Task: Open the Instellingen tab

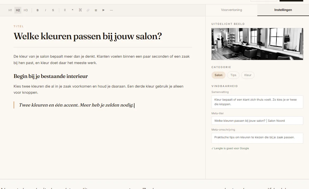Action: pyautogui.click(x=283, y=10)
